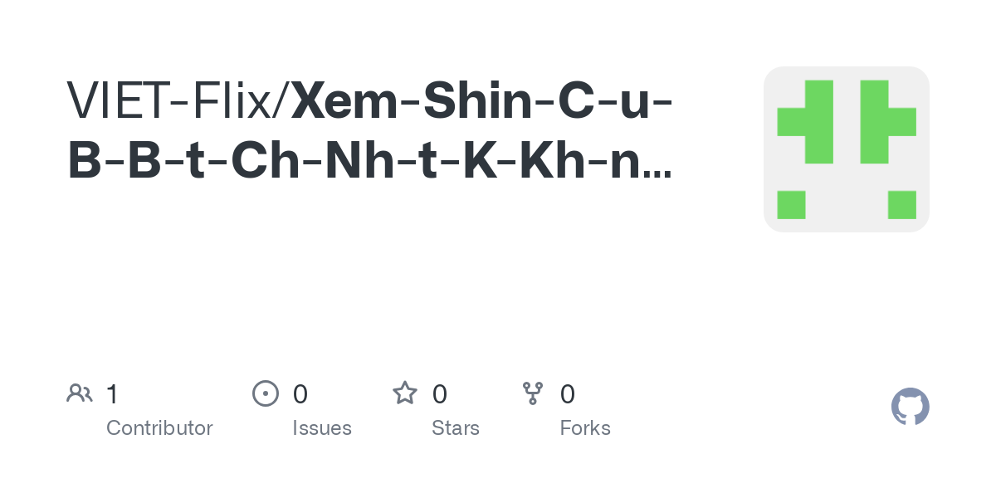This screenshot has width=996, height=498.
Task: Click the Issues circle-dot icon
Action: point(266,393)
